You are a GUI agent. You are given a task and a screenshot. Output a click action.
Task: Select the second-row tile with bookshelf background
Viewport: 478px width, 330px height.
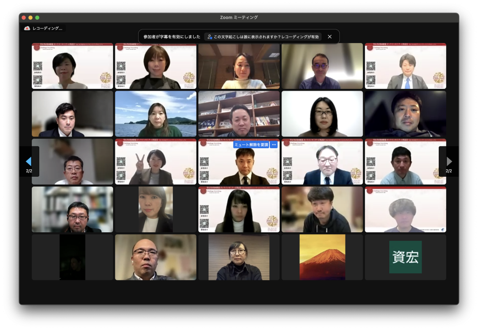pyautogui.click(x=239, y=114)
